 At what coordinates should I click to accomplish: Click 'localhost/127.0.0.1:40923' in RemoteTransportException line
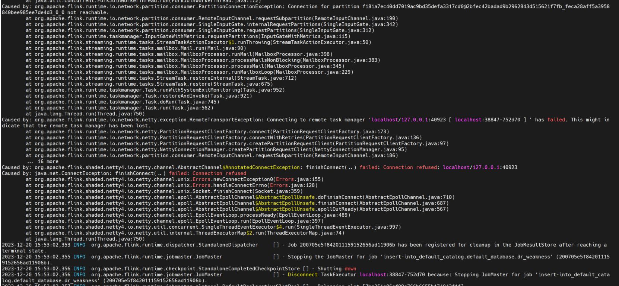click(x=409, y=120)
